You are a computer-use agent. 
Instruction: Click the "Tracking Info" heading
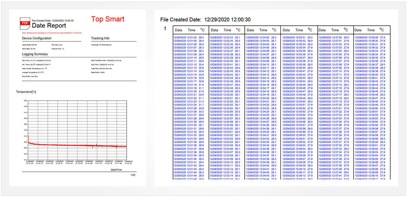pos(100,38)
